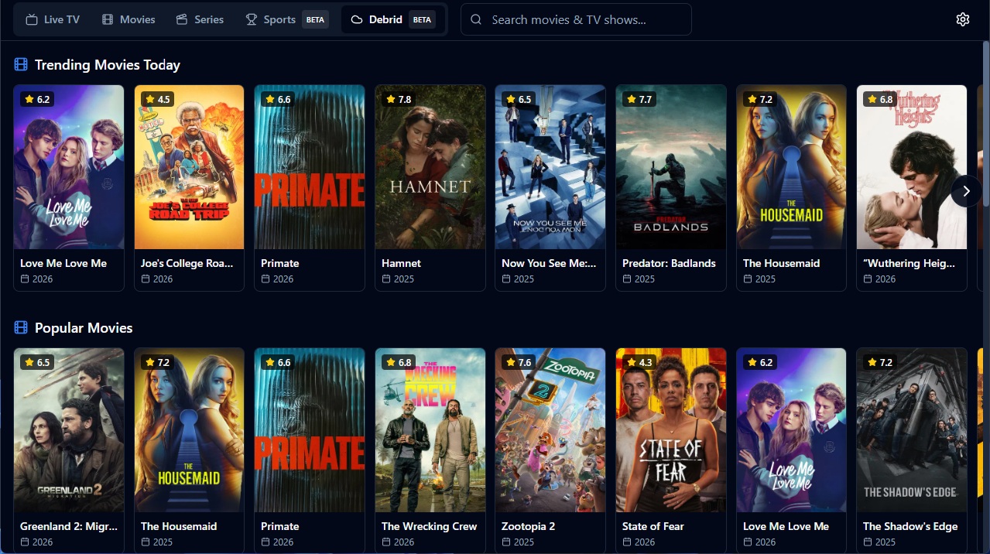Focus the search movies & TV shows field
Image resolution: width=990 pixels, height=554 pixels.
tap(576, 19)
